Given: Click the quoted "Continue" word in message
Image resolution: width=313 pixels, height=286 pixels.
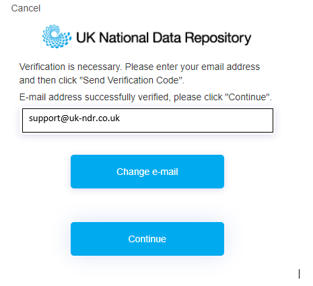Looking at the screenshot, I should coord(247,98).
